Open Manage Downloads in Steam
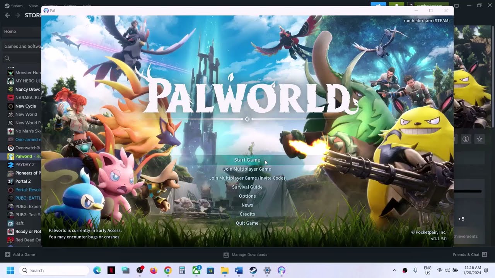Viewport: 495px width, 278px height. (x=245, y=254)
